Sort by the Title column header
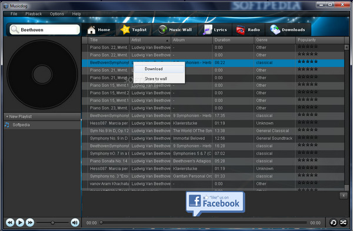Image resolution: width=353 pixels, height=231 pixels. [x=108, y=40]
